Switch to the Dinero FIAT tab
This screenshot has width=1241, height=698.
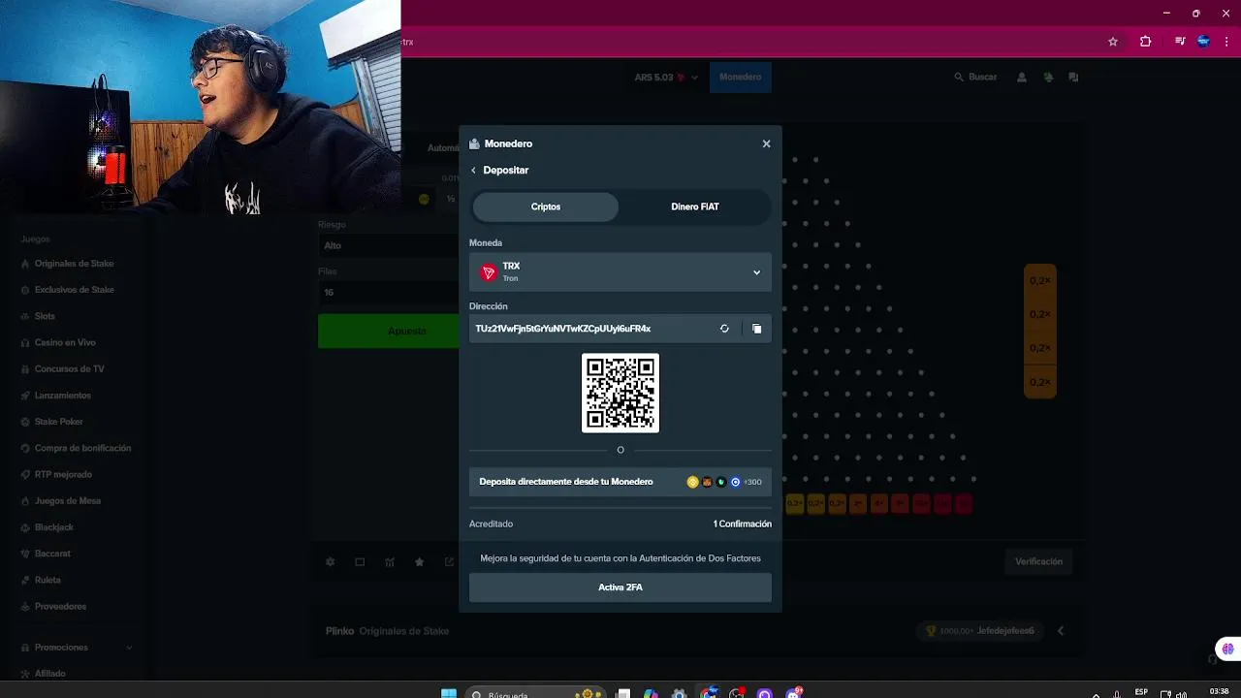695,206
